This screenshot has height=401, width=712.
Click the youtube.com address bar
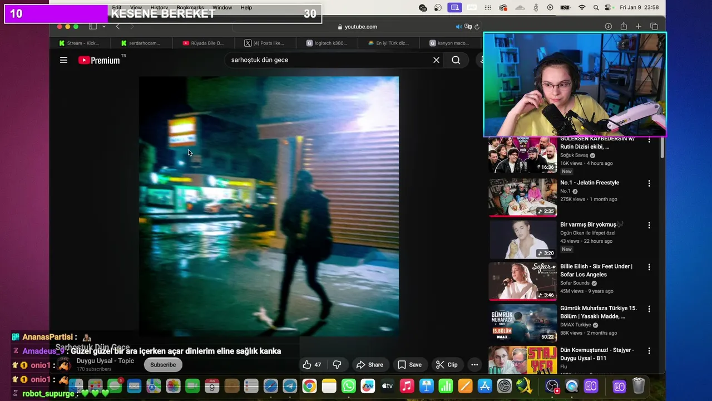(357, 27)
